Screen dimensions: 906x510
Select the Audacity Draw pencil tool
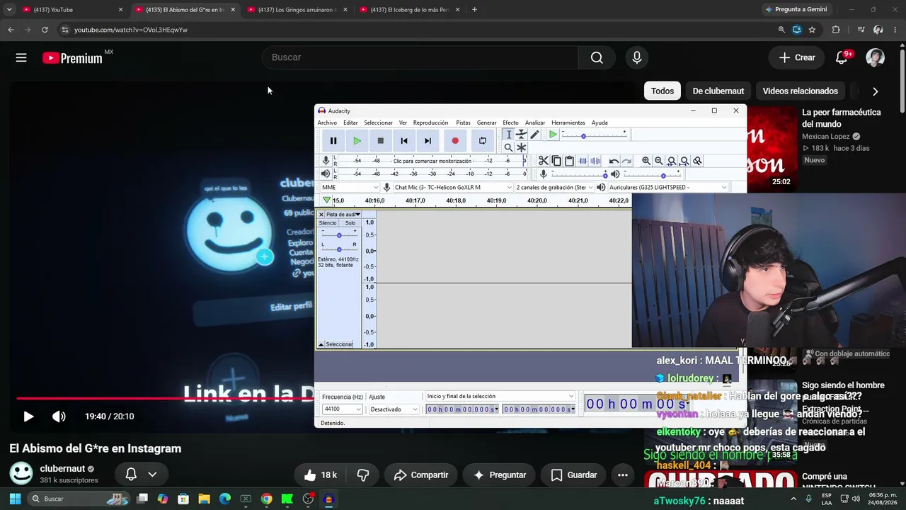coord(534,135)
